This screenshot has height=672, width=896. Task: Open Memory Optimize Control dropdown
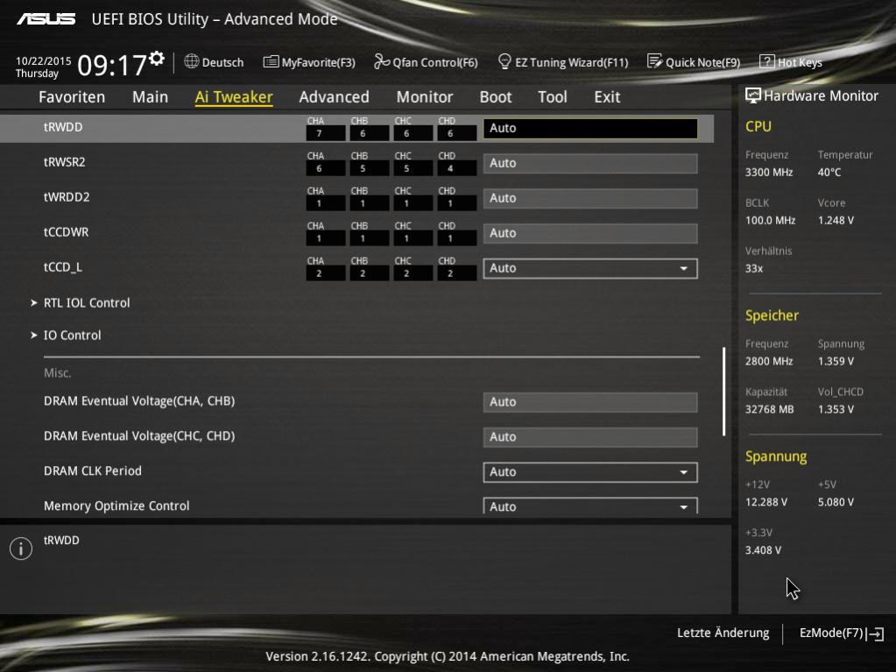[590, 506]
